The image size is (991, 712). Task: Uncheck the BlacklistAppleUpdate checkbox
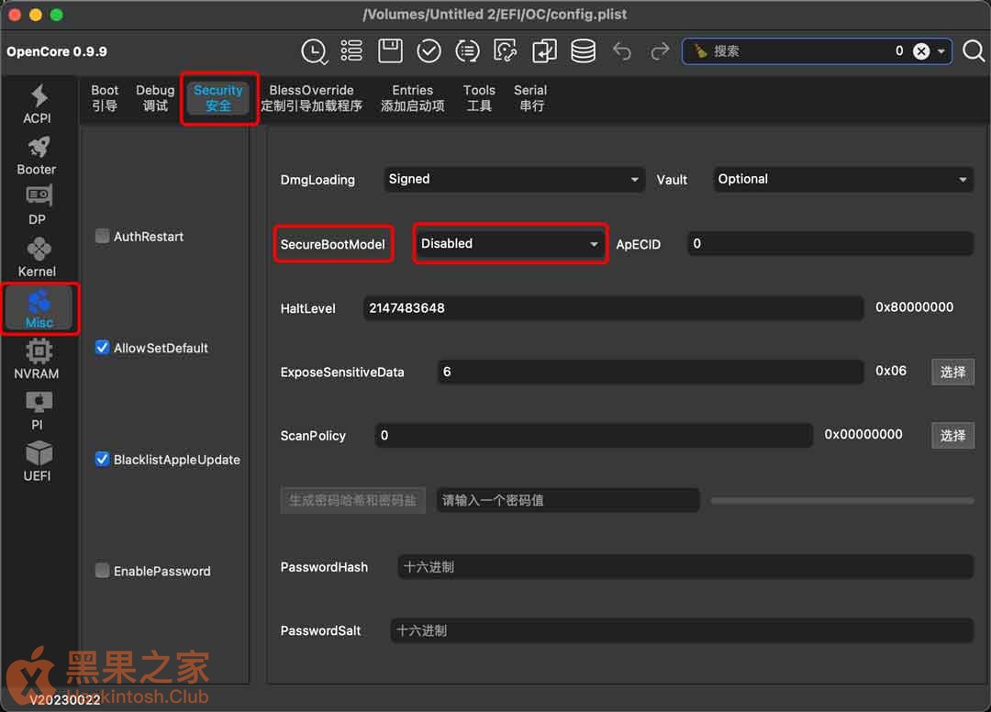tap(102, 460)
